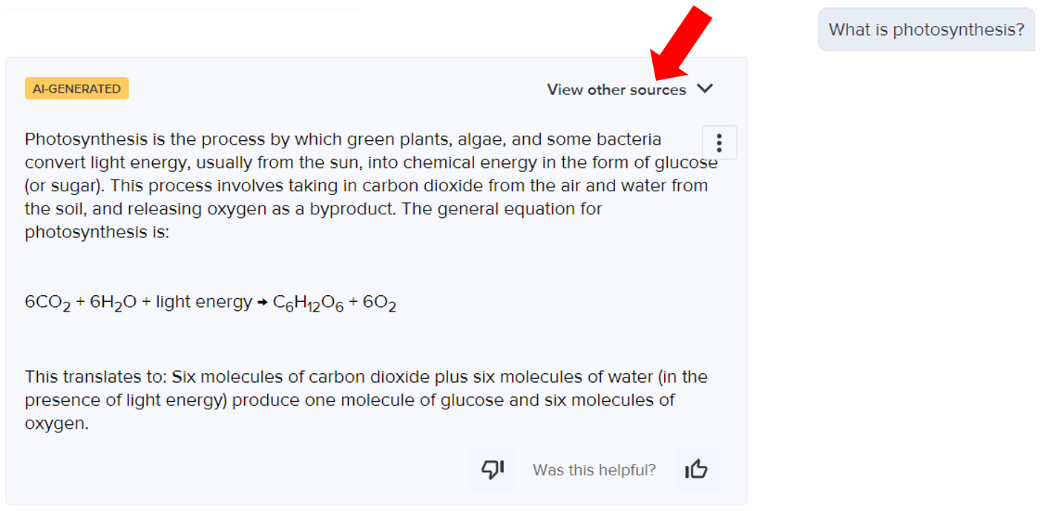
Task: Click the 6H2O term in the equation
Action: pyautogui.click(x=113, y=303)
